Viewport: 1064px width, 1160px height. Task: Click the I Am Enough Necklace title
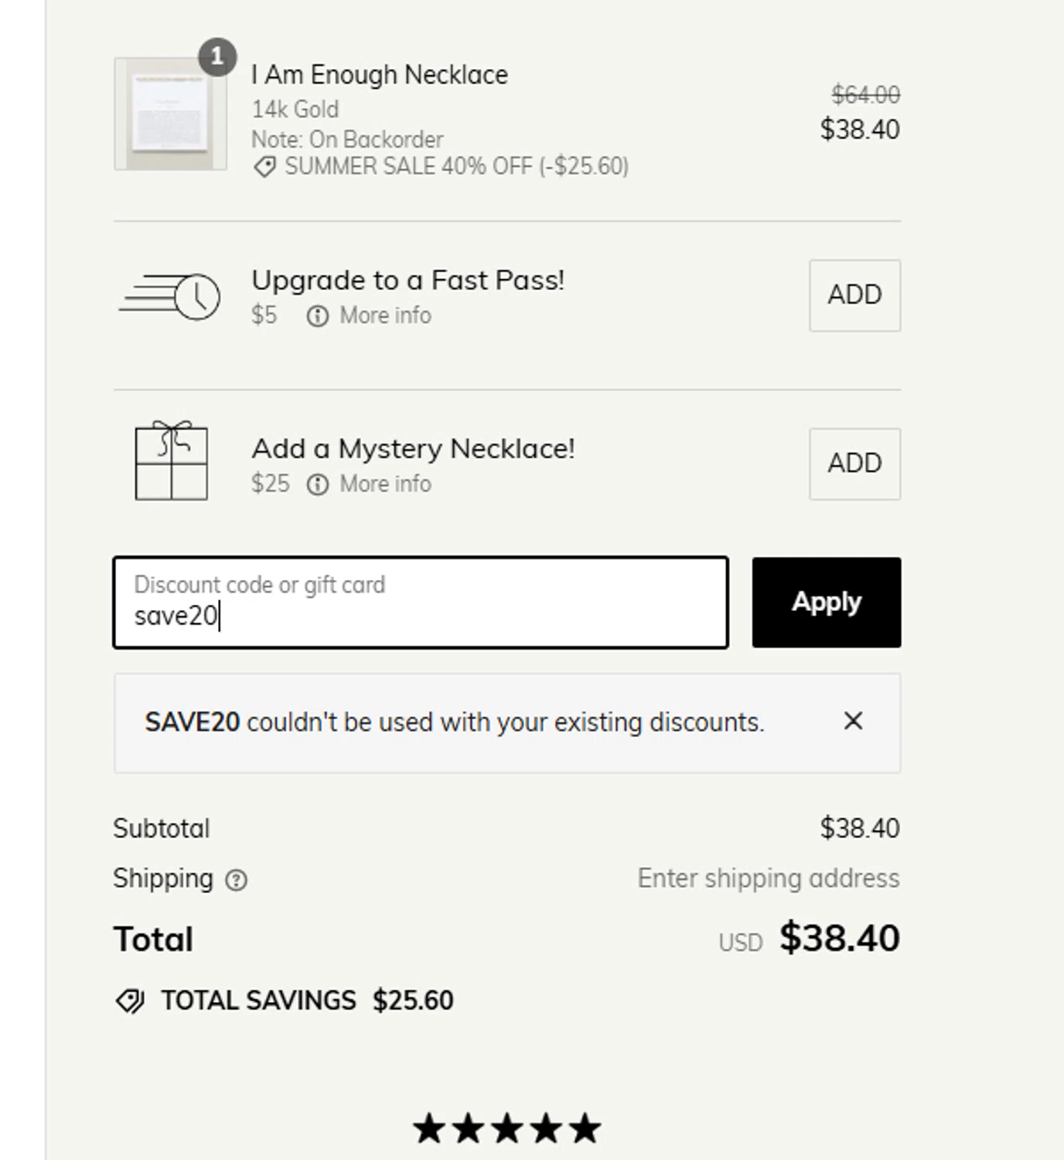tap(380, 75)
